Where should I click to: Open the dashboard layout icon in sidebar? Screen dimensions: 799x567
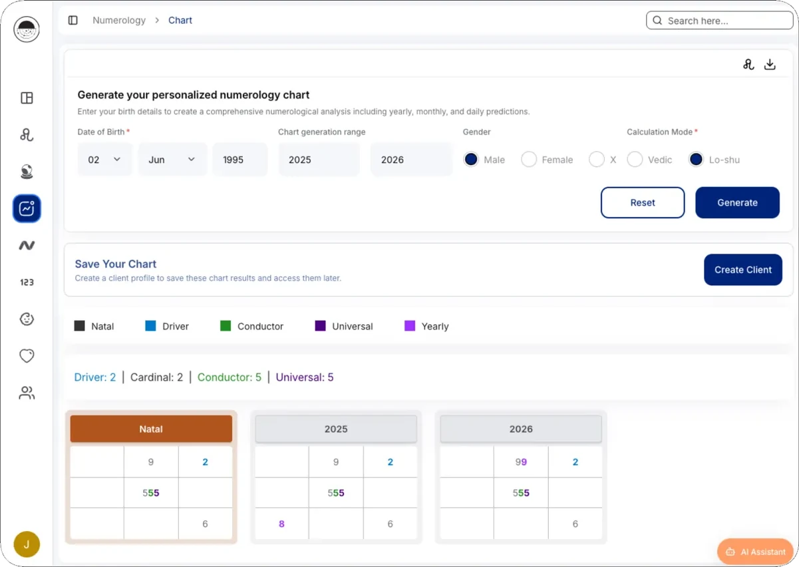pyautogui.click(x=27, y=98)
